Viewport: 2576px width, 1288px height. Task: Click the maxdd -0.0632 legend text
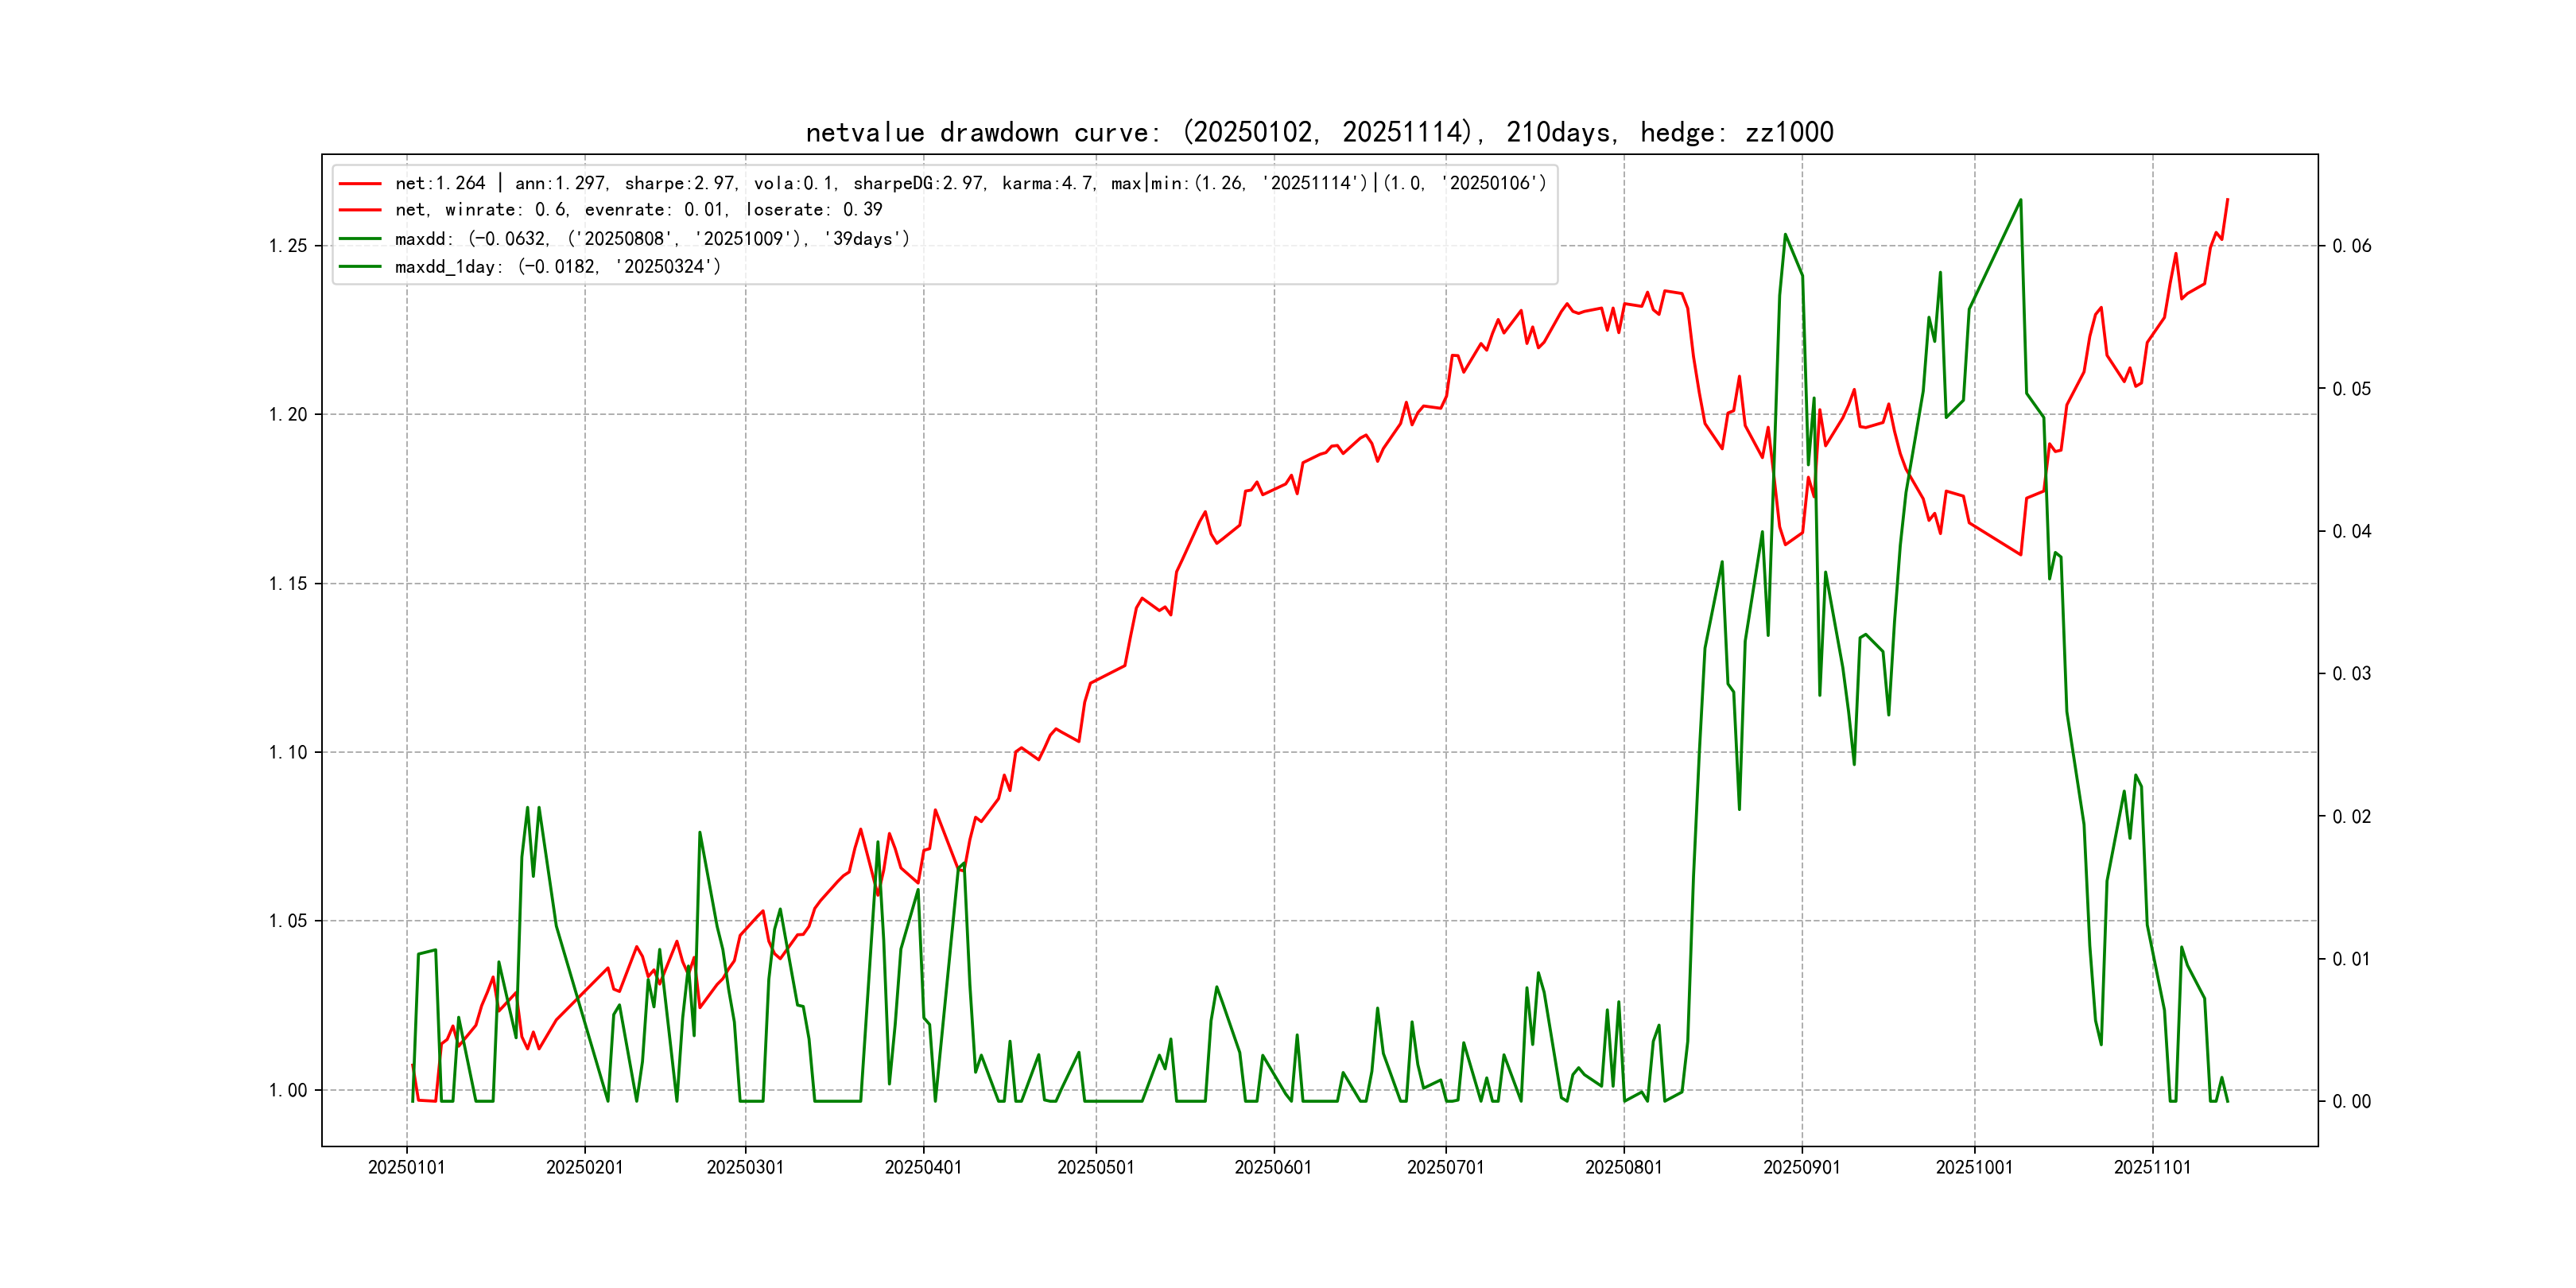pos(652,239)
